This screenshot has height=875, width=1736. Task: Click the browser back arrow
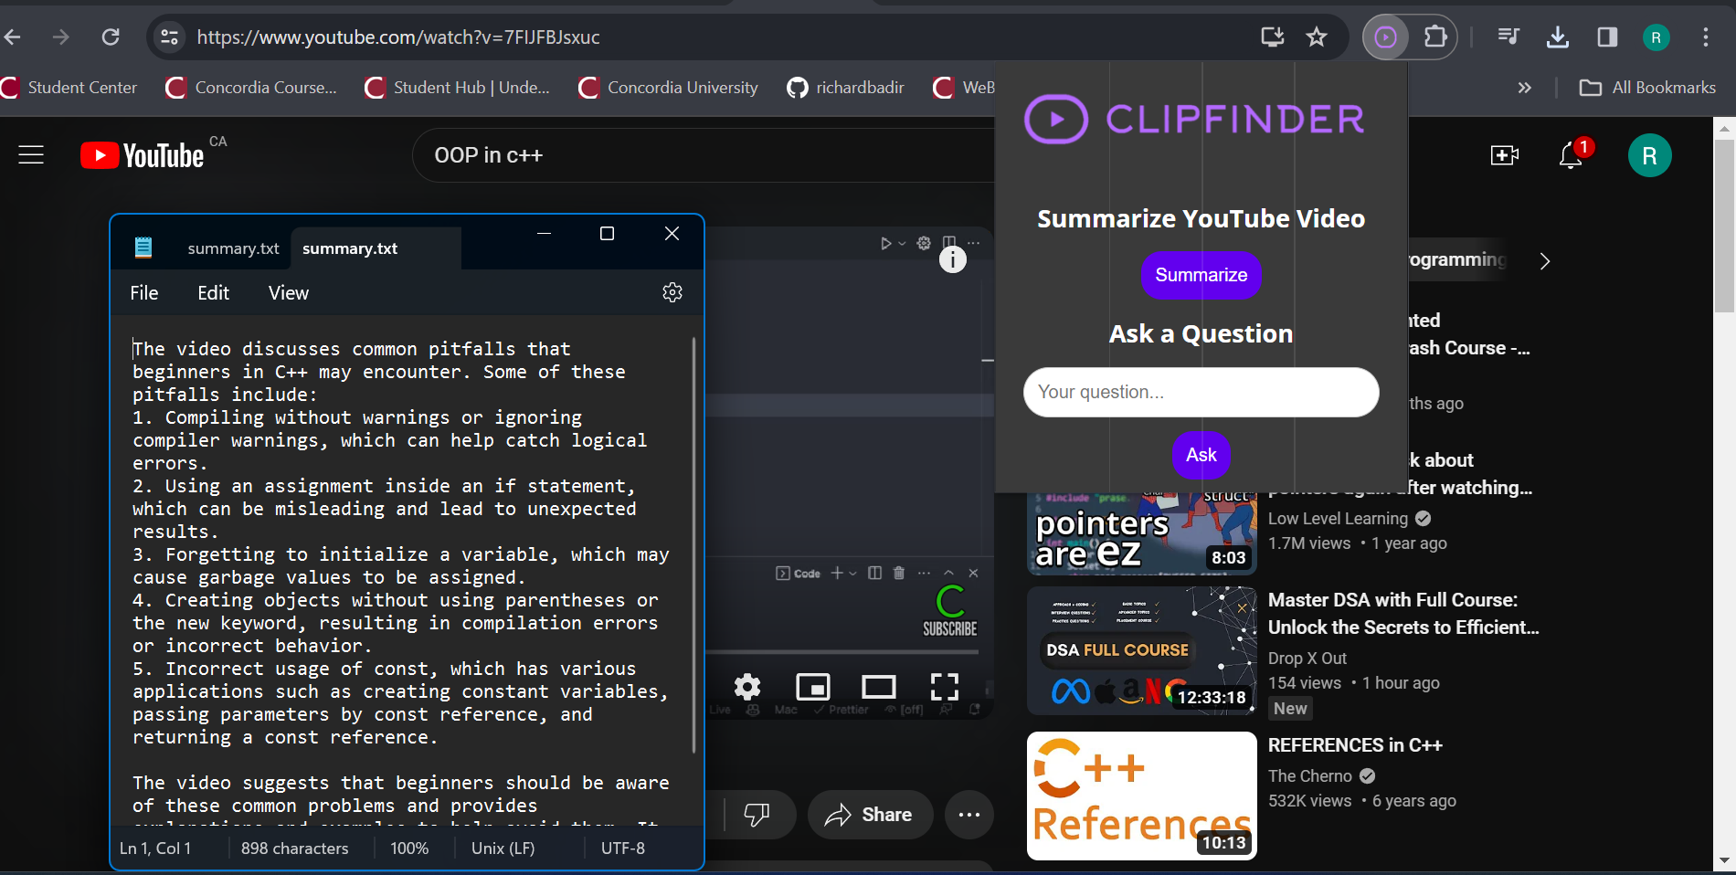point(13,37)
